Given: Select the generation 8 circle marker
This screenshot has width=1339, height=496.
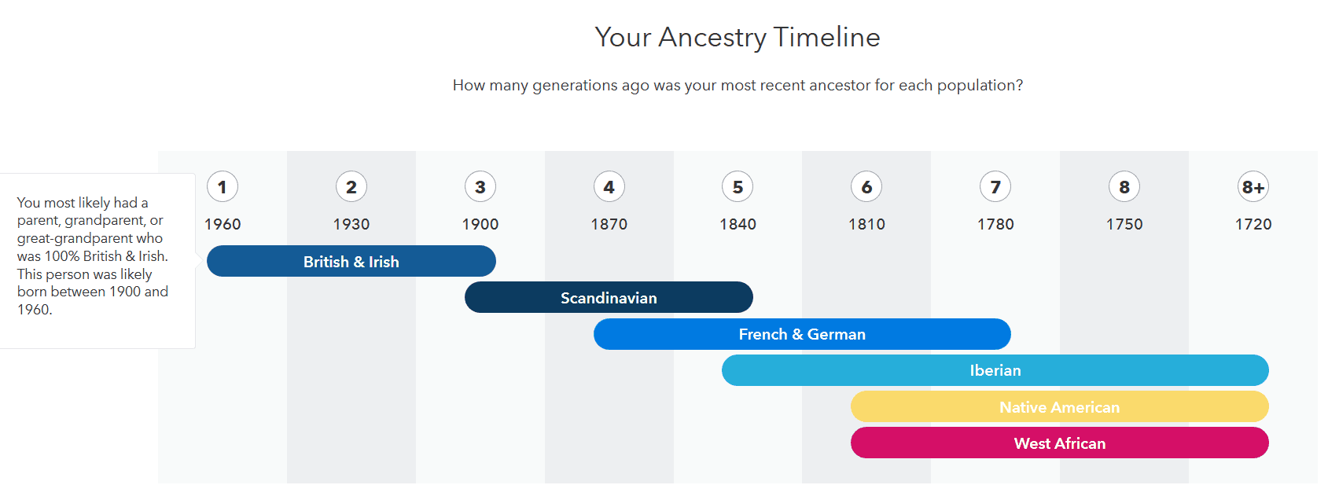Looking at the screenshot, I should [x=1124, y=187].
